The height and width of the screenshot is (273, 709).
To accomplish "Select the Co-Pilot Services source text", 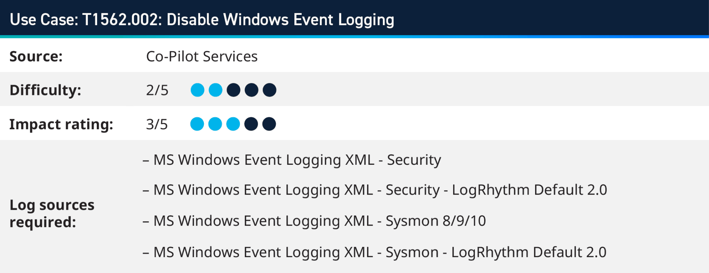I will (202, 57).
